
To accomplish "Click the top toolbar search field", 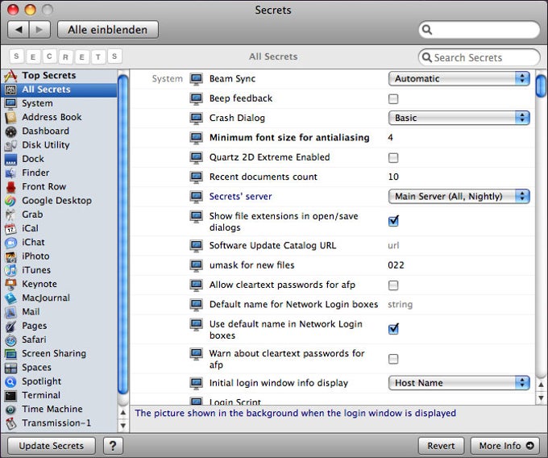I will coord(479,30).
